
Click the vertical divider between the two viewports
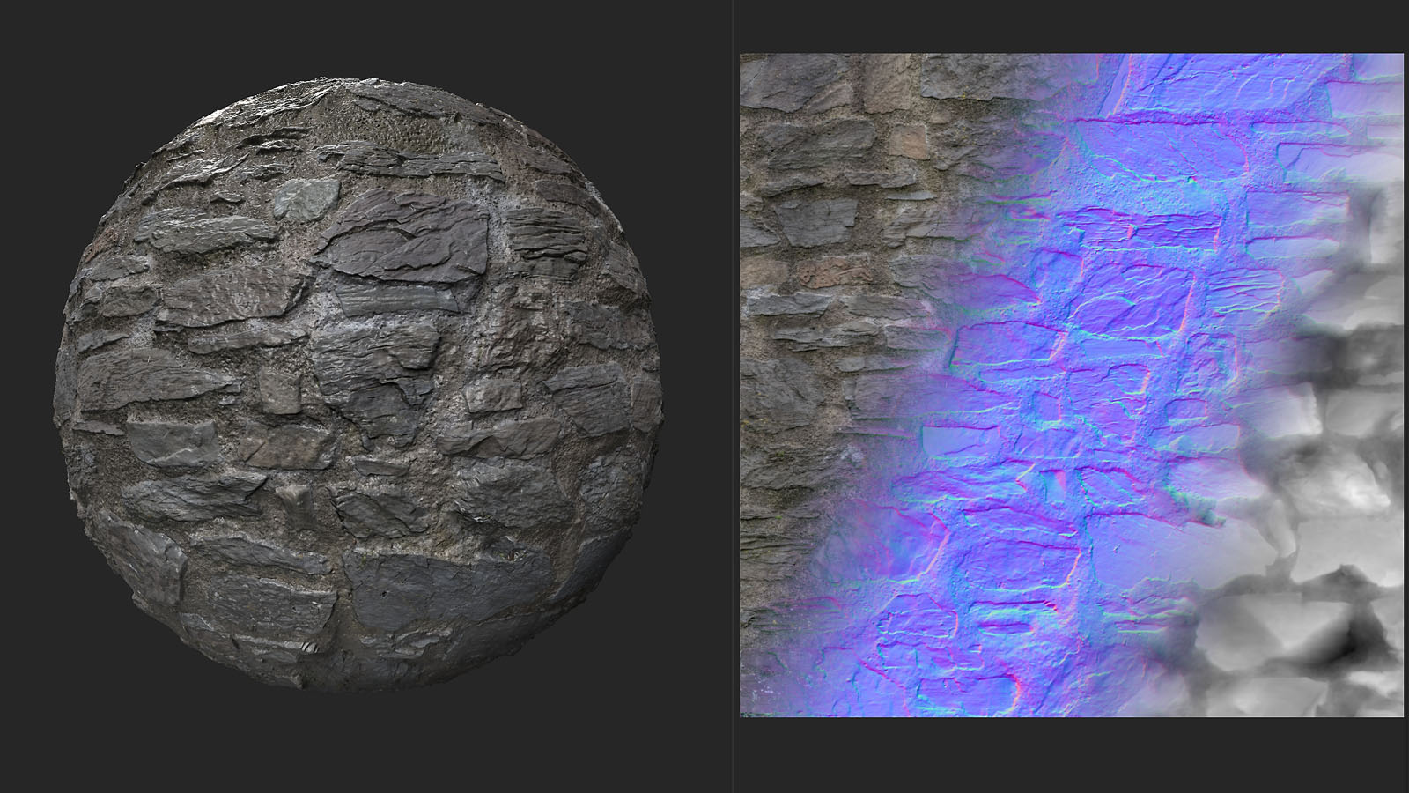(x=733, y=396)
